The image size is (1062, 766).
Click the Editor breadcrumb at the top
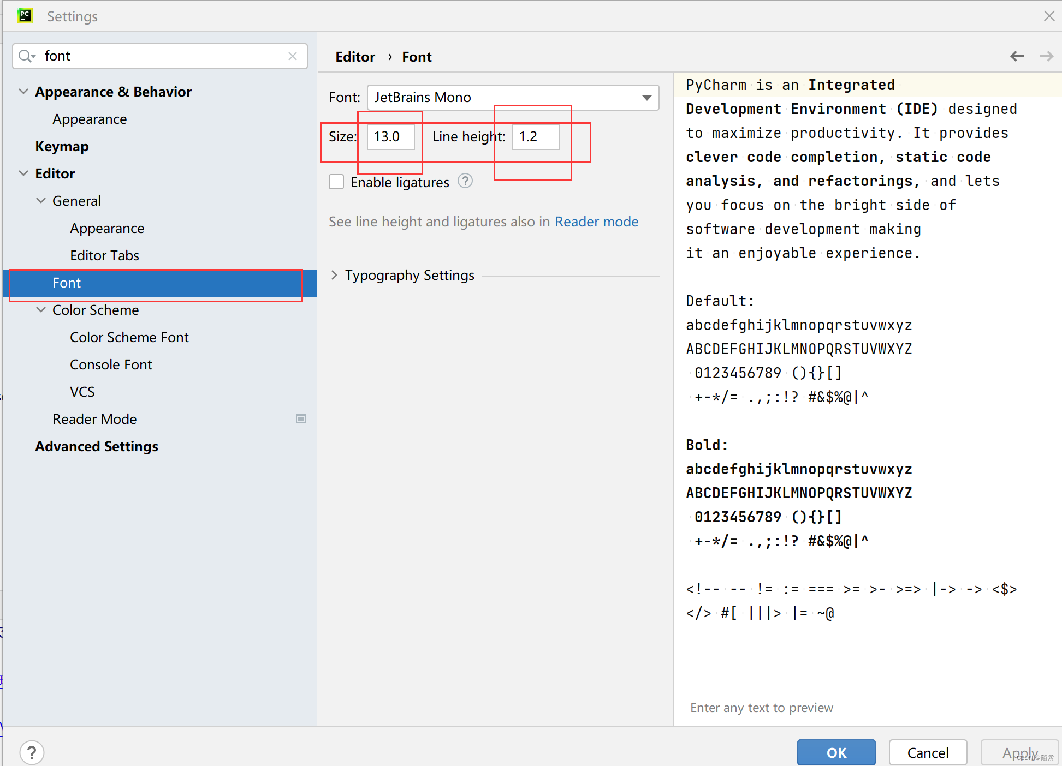point(355,56)
